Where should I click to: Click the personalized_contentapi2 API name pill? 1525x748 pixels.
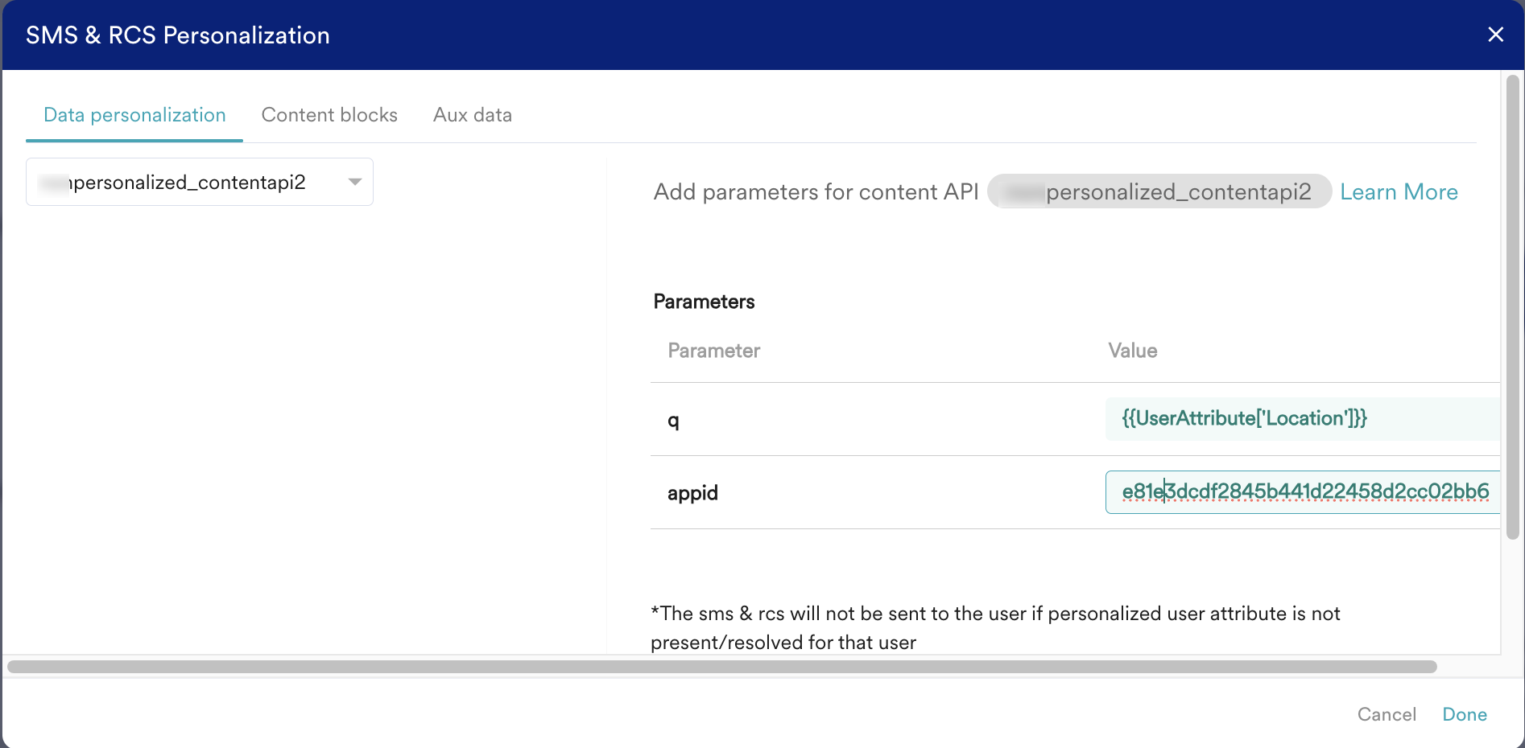1159,192
